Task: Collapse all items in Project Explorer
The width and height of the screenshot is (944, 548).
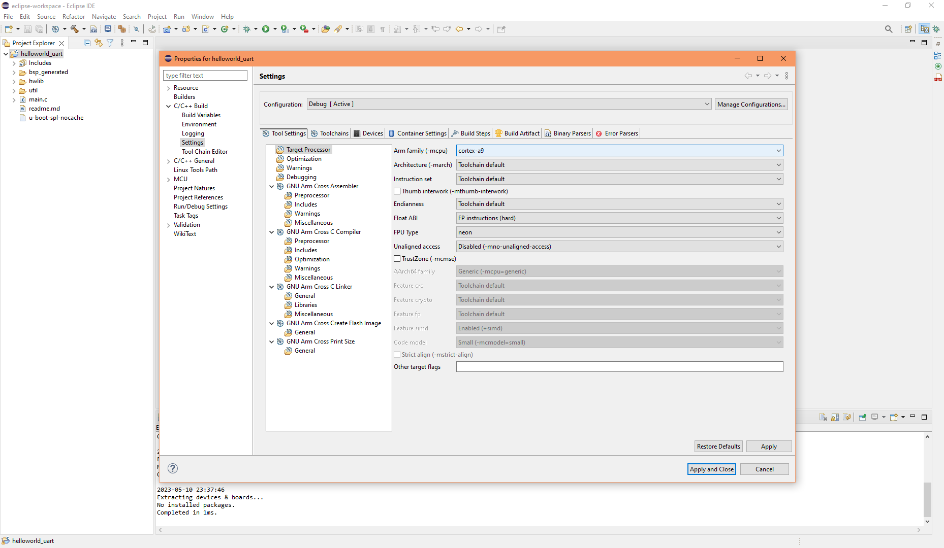Action: coord(87,43)
